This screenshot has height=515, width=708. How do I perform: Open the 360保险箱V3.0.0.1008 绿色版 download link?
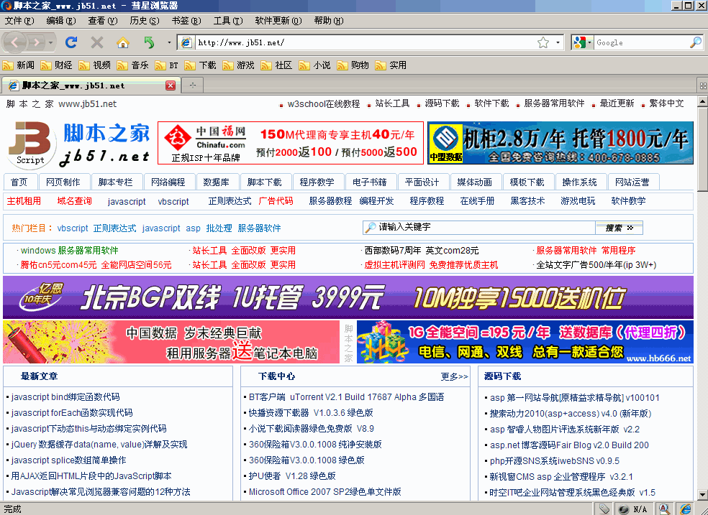coord(307,460)
